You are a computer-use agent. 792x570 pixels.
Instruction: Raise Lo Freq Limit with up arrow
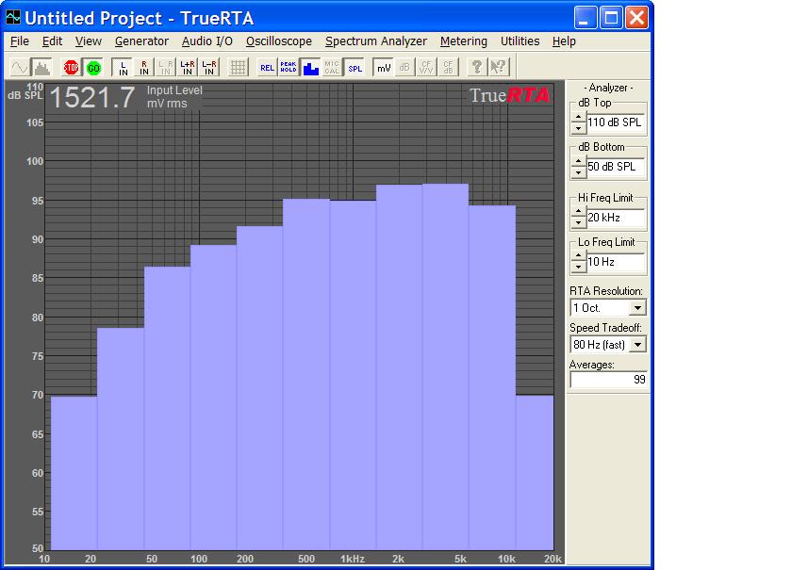click(x=578, y=256)
